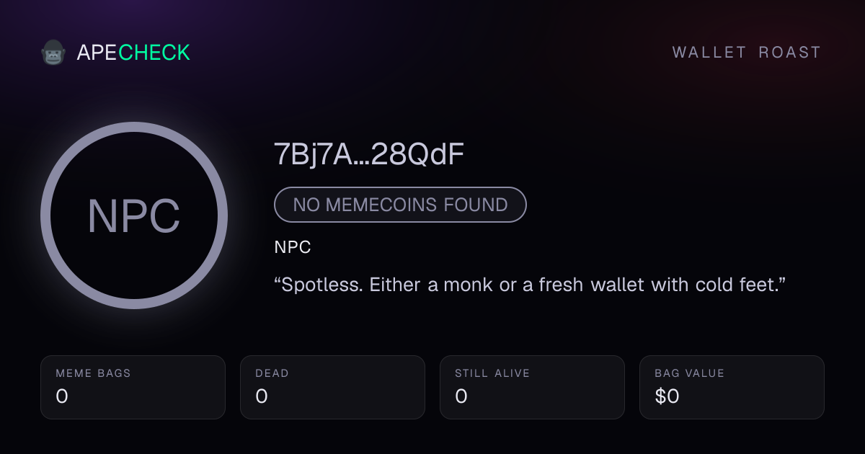865x454 pixels.
Task: Click the STILL ALIVE label text
Action: point(492,373)
